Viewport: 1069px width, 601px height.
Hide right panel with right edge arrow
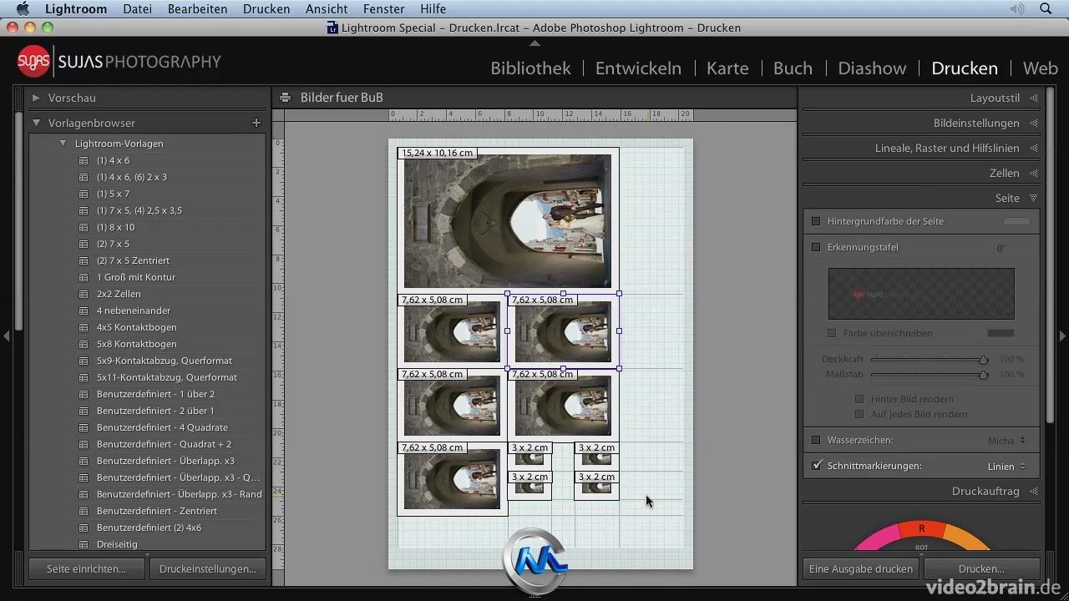pyautogui.click(x=1062, y=336)
